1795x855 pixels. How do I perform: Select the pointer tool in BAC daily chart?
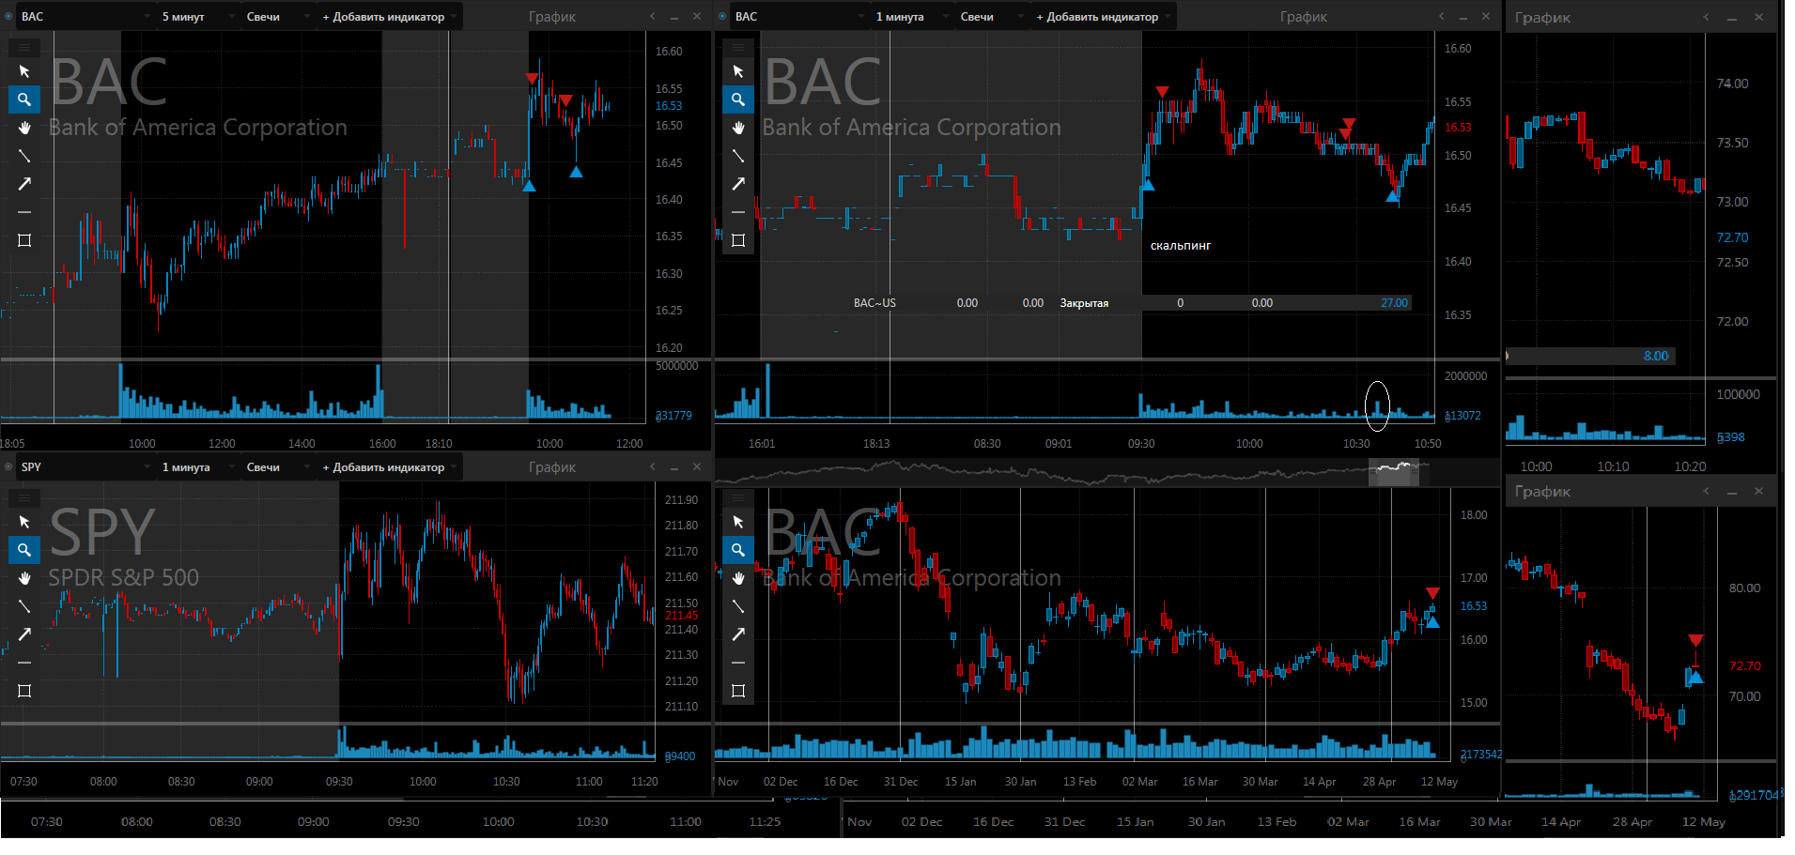click(738, 522)
